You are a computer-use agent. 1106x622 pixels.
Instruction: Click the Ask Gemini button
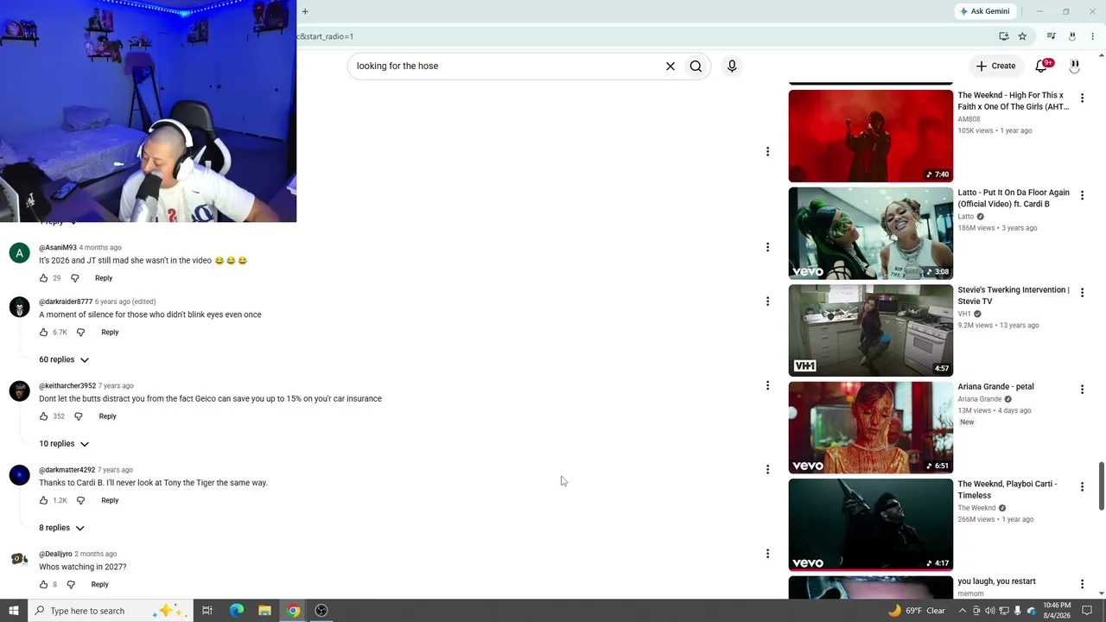pyautogui.click(x=984, y=11)
